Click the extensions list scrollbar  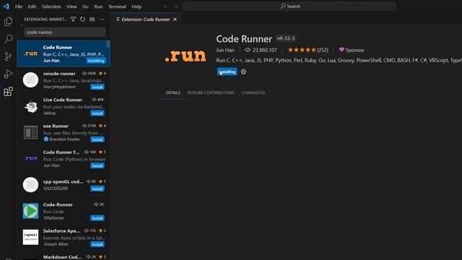click(108, 44)
